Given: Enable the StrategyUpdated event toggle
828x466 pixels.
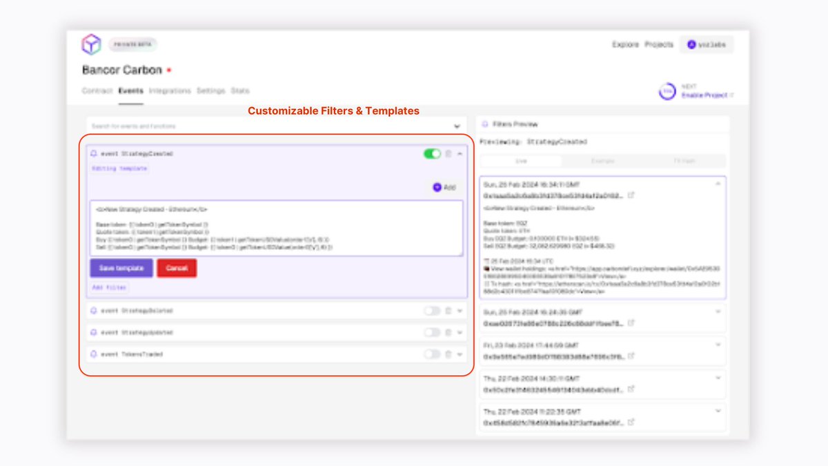Looking at the screenshot, I should coord(432,332).
